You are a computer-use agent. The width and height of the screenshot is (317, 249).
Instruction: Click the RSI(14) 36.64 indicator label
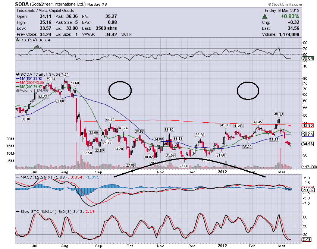pyautogui.click(x=35, y=40)
